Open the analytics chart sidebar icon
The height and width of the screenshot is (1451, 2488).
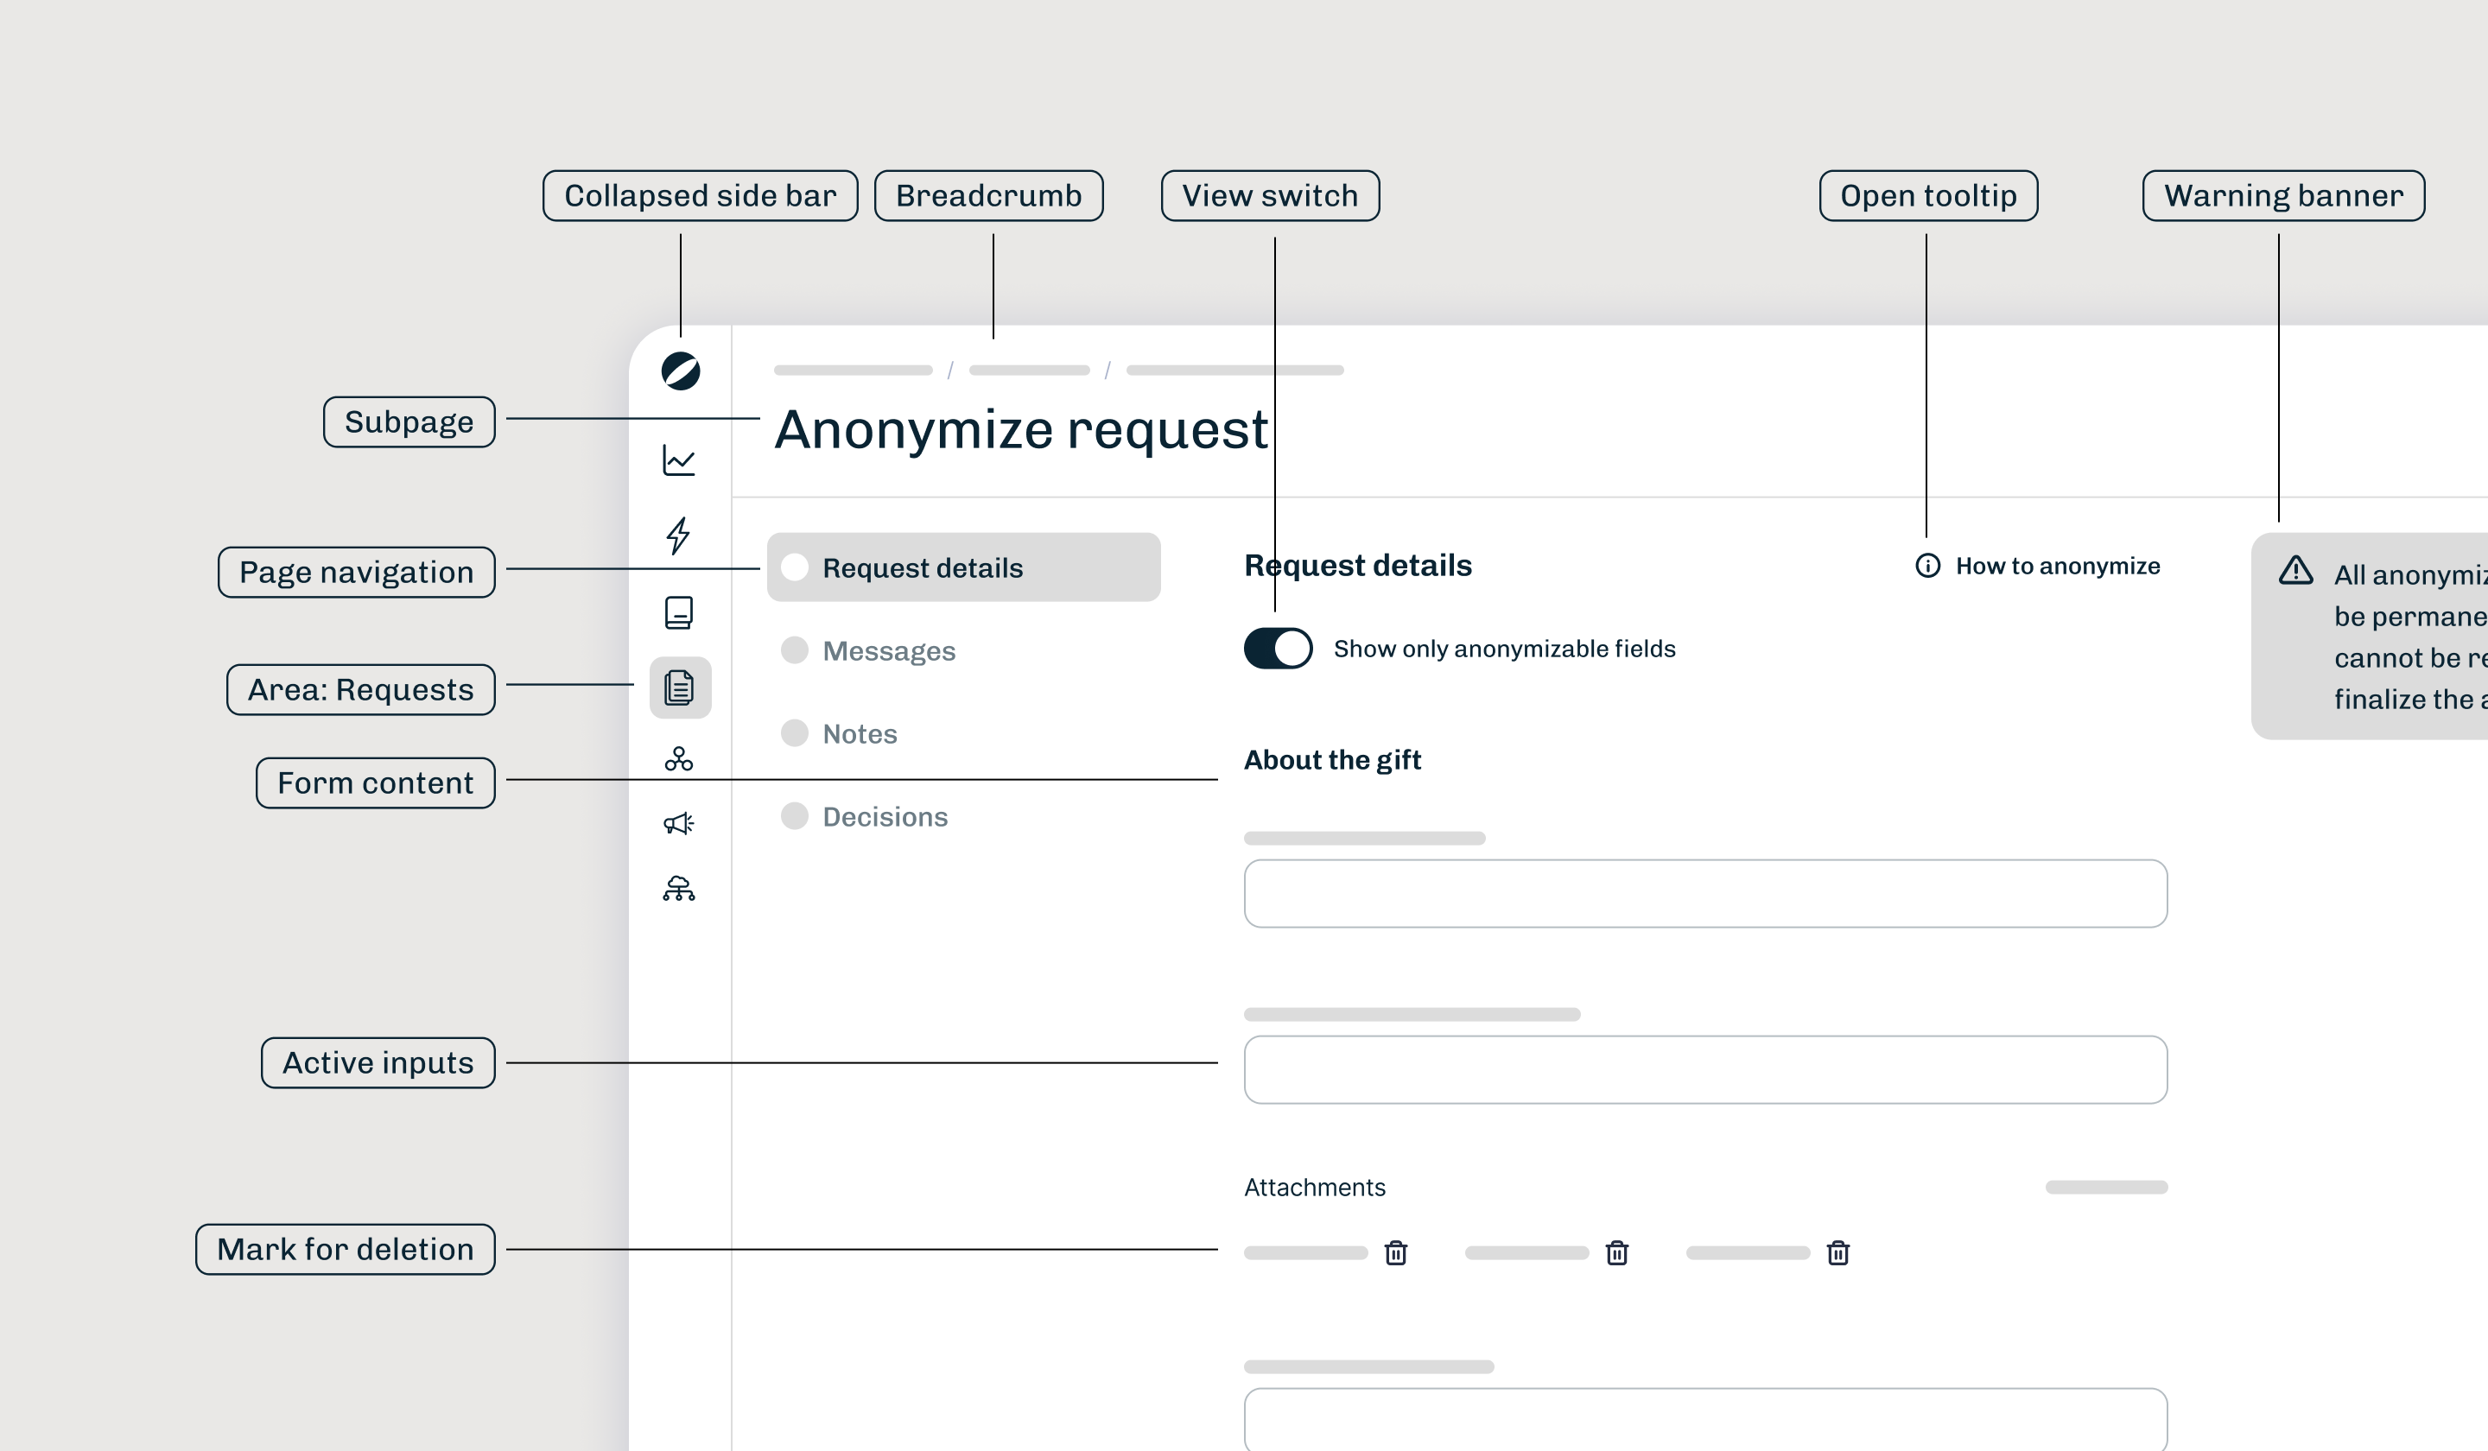(679, 460)
